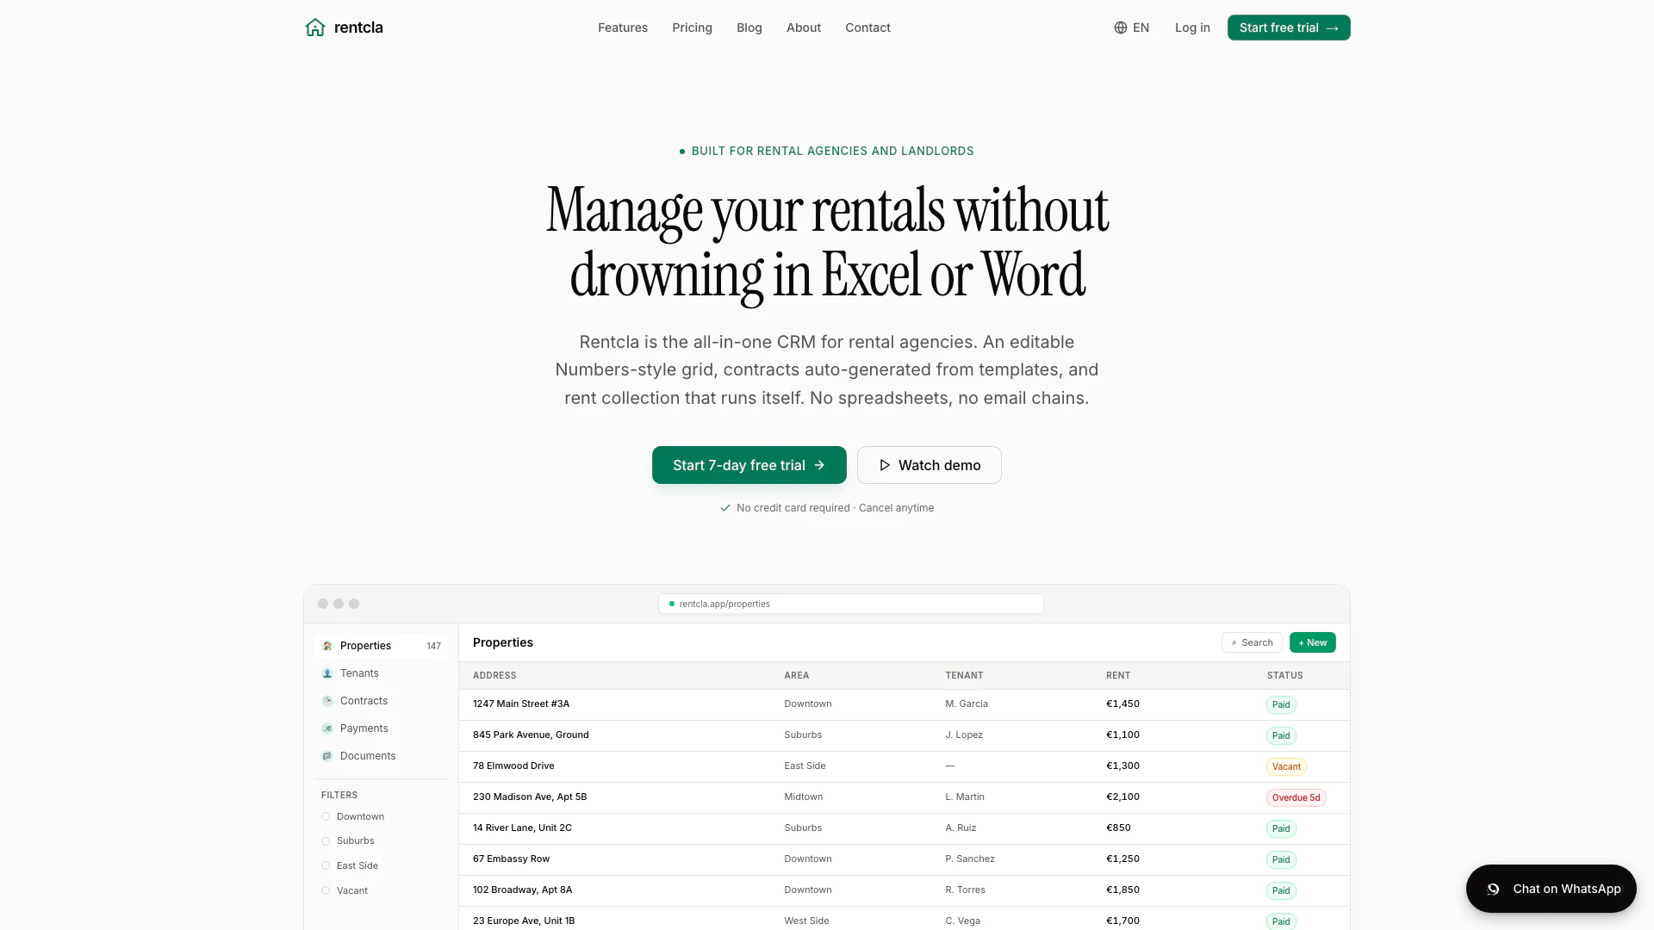Image resolution: width=1654 pixels, height=930 pixels.
Task: Click the Overdue 5d status badge
Action: click(1296, 797)
